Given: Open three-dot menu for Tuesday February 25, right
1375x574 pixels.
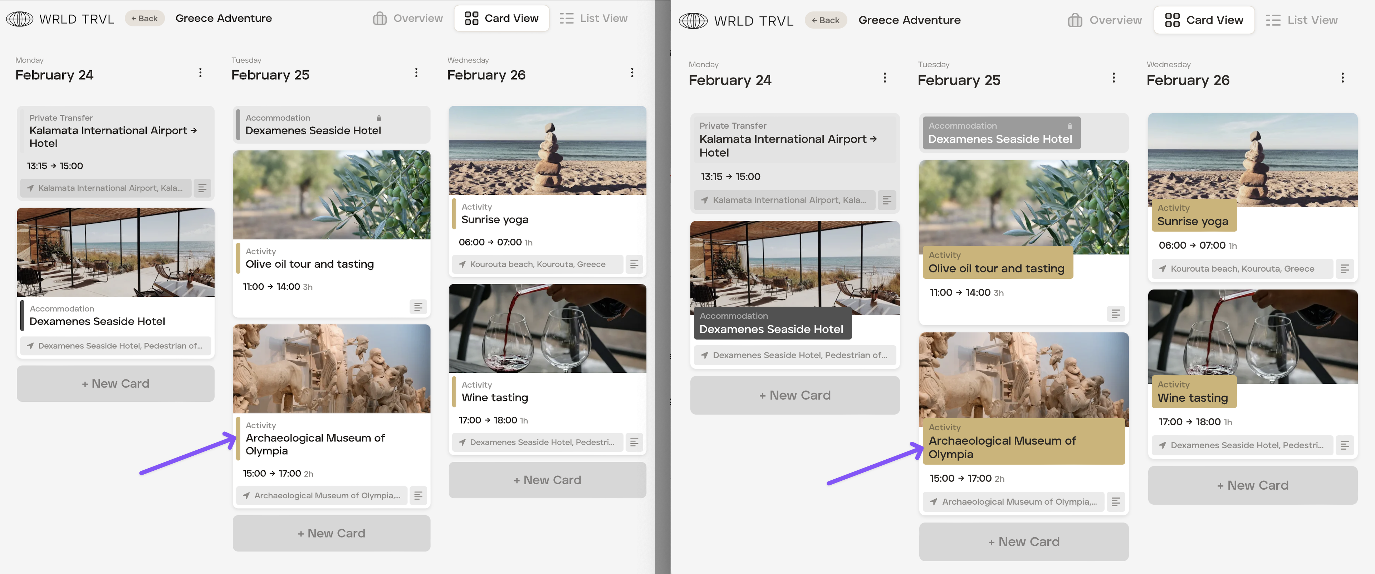Looking at the screenshot, I should [x=1114, y=78].
